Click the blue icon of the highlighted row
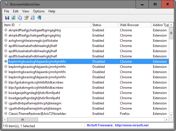The width and height of the screenshot is (176, 131). pyautogui.click(x=6, y=61)
